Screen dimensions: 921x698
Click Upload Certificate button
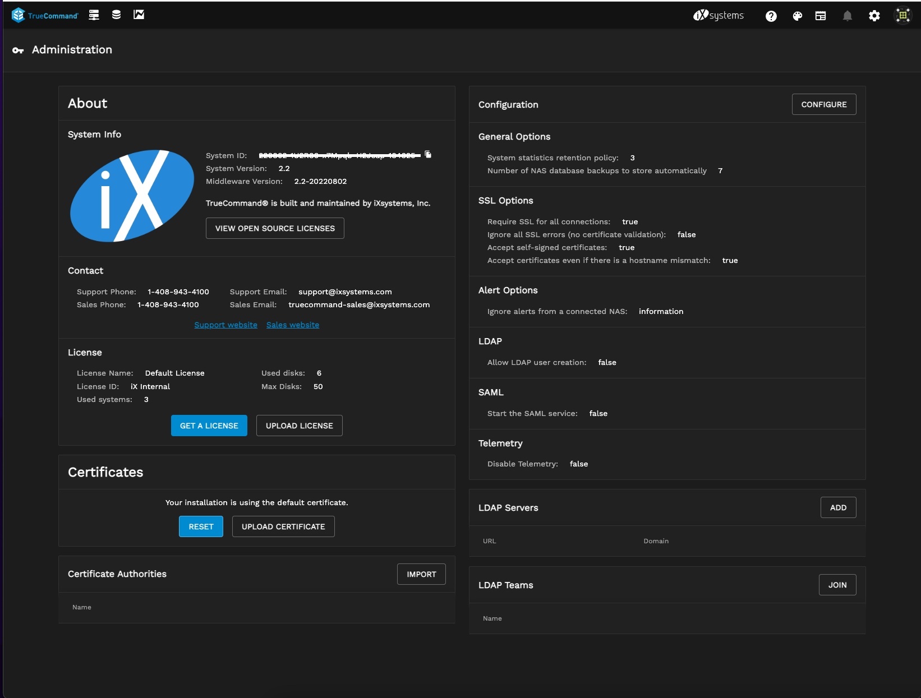pos(283,526)
